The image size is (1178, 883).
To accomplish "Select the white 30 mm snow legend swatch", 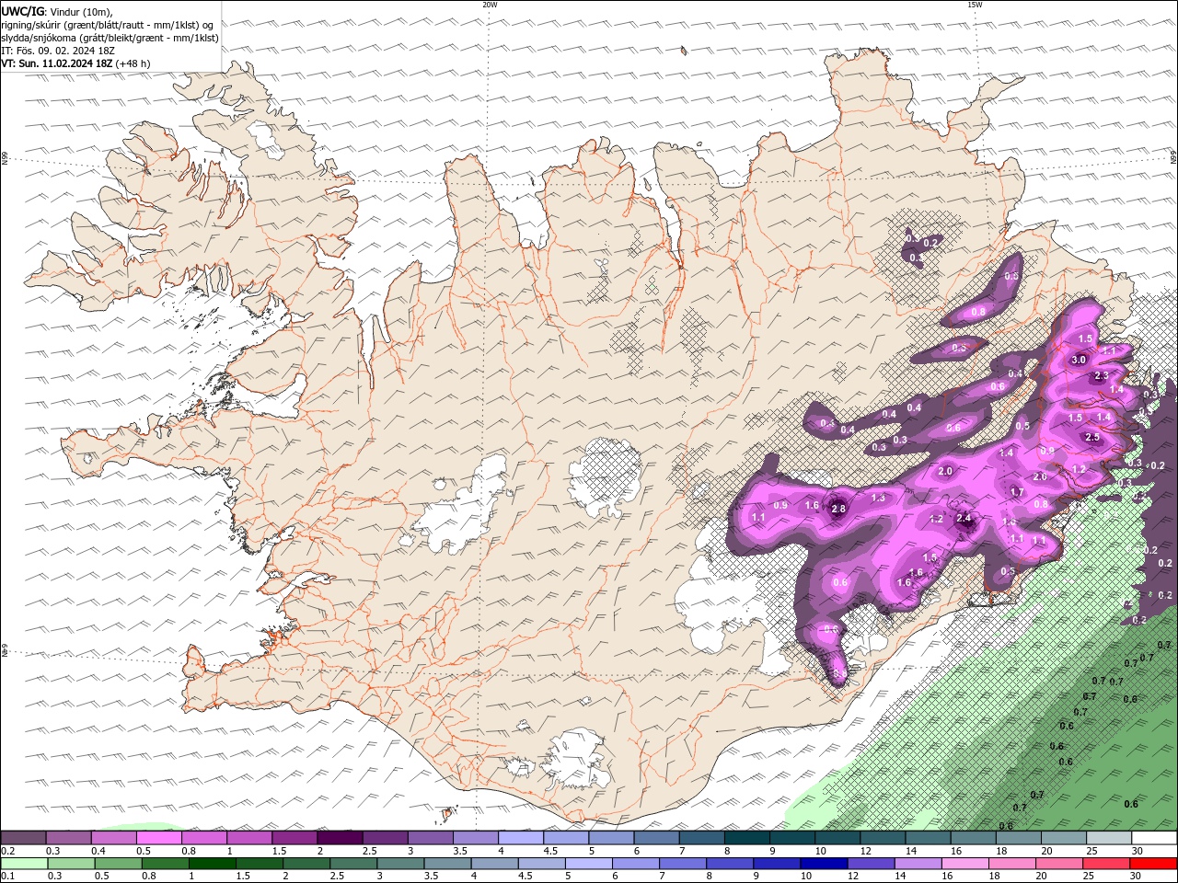I will point(1154,838).
